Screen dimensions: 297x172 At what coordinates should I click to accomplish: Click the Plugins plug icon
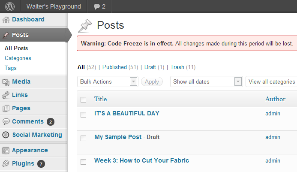point(6,163)
